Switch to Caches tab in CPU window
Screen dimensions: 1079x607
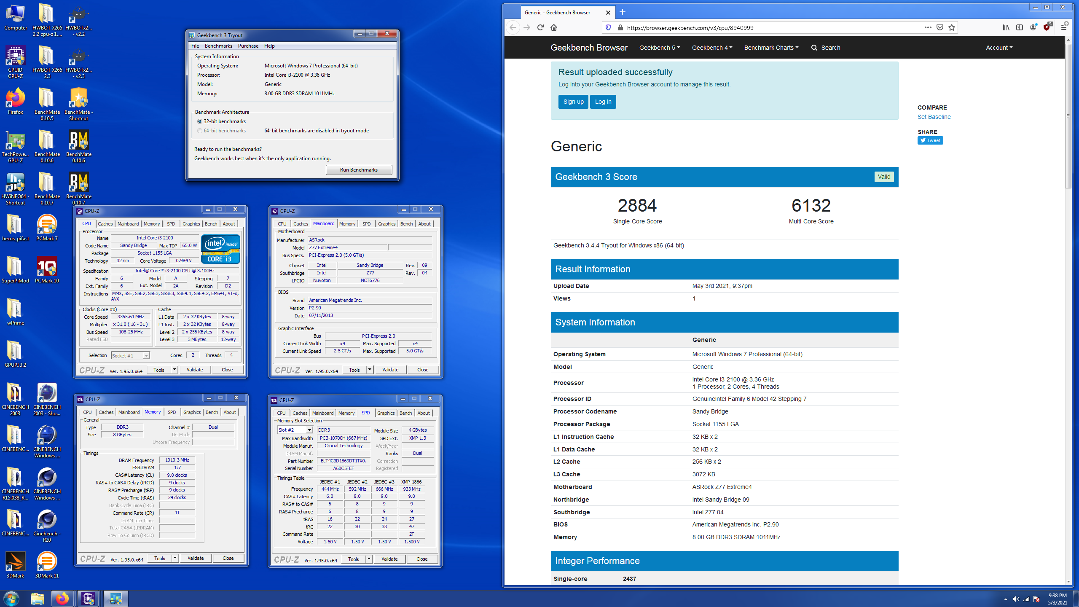pyautogui.click(x=105, y=224)
